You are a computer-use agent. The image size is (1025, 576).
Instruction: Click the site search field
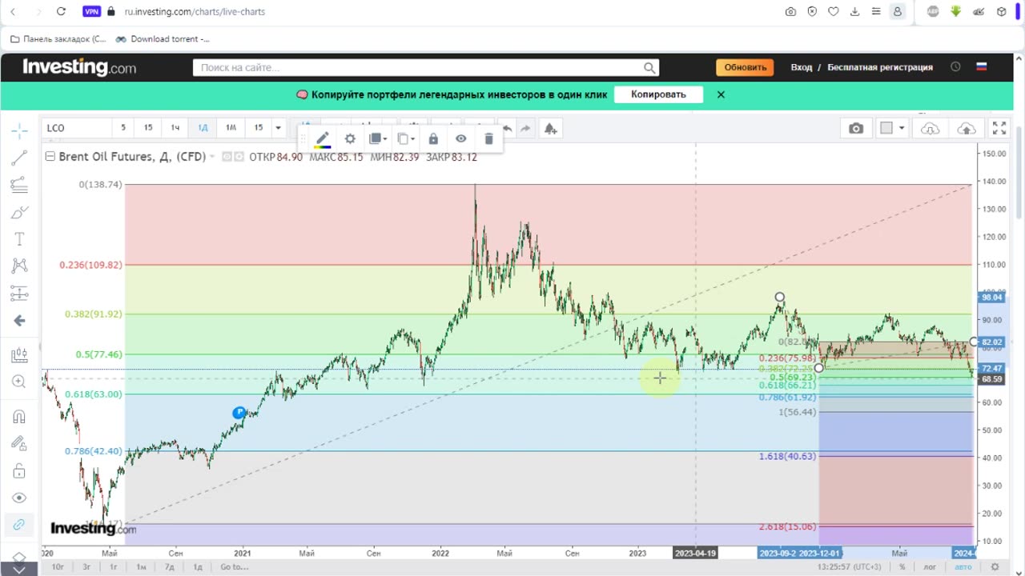click(x=426, y=68)
